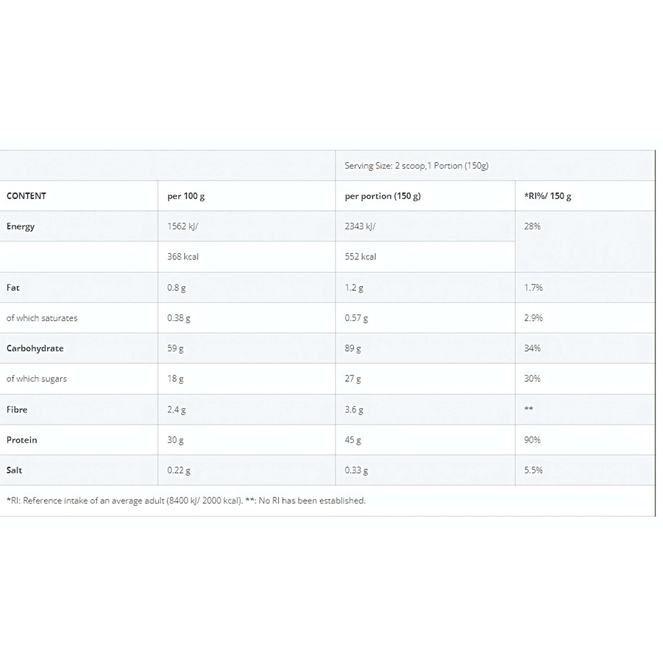The width and height of the screenshot is (663, 663).
Task: Click the 89 g carbohydrate portion value
Action: 353,349
